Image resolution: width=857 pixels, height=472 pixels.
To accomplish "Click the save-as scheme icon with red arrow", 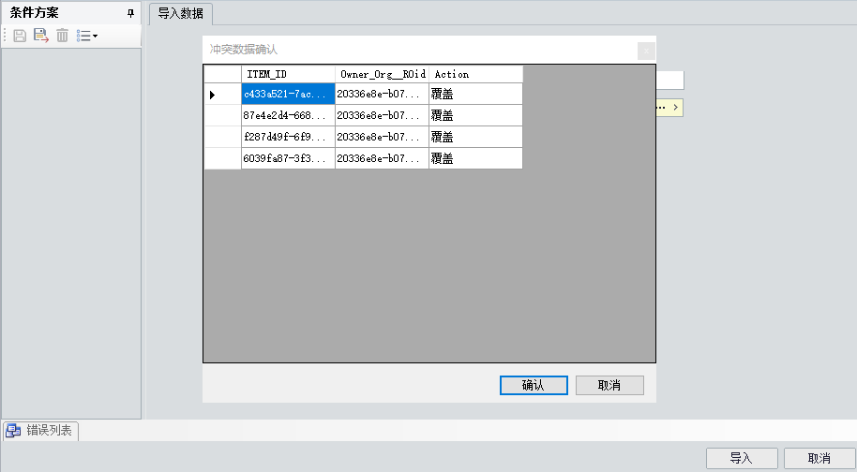I will 41,36.
